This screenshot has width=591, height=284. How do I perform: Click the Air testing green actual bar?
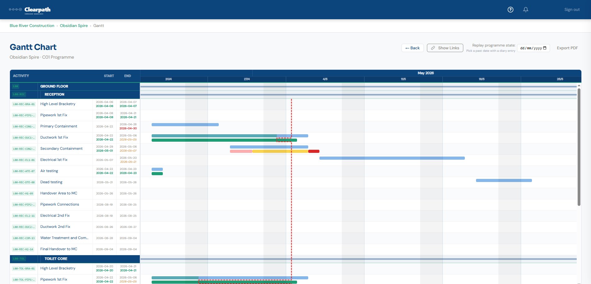tap(157, 174)
